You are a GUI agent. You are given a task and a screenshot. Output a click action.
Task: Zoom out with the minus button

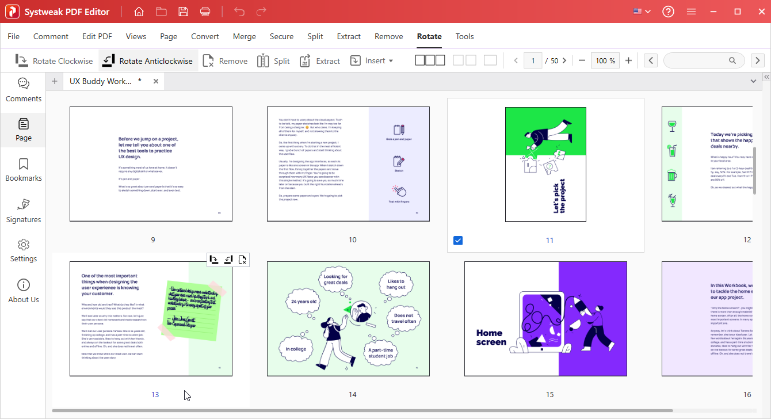coord(582,60)
